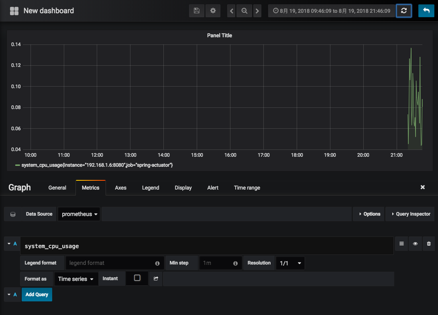
Task: Toggle query A visibility eye icon
Action: (x=415, y=244)
